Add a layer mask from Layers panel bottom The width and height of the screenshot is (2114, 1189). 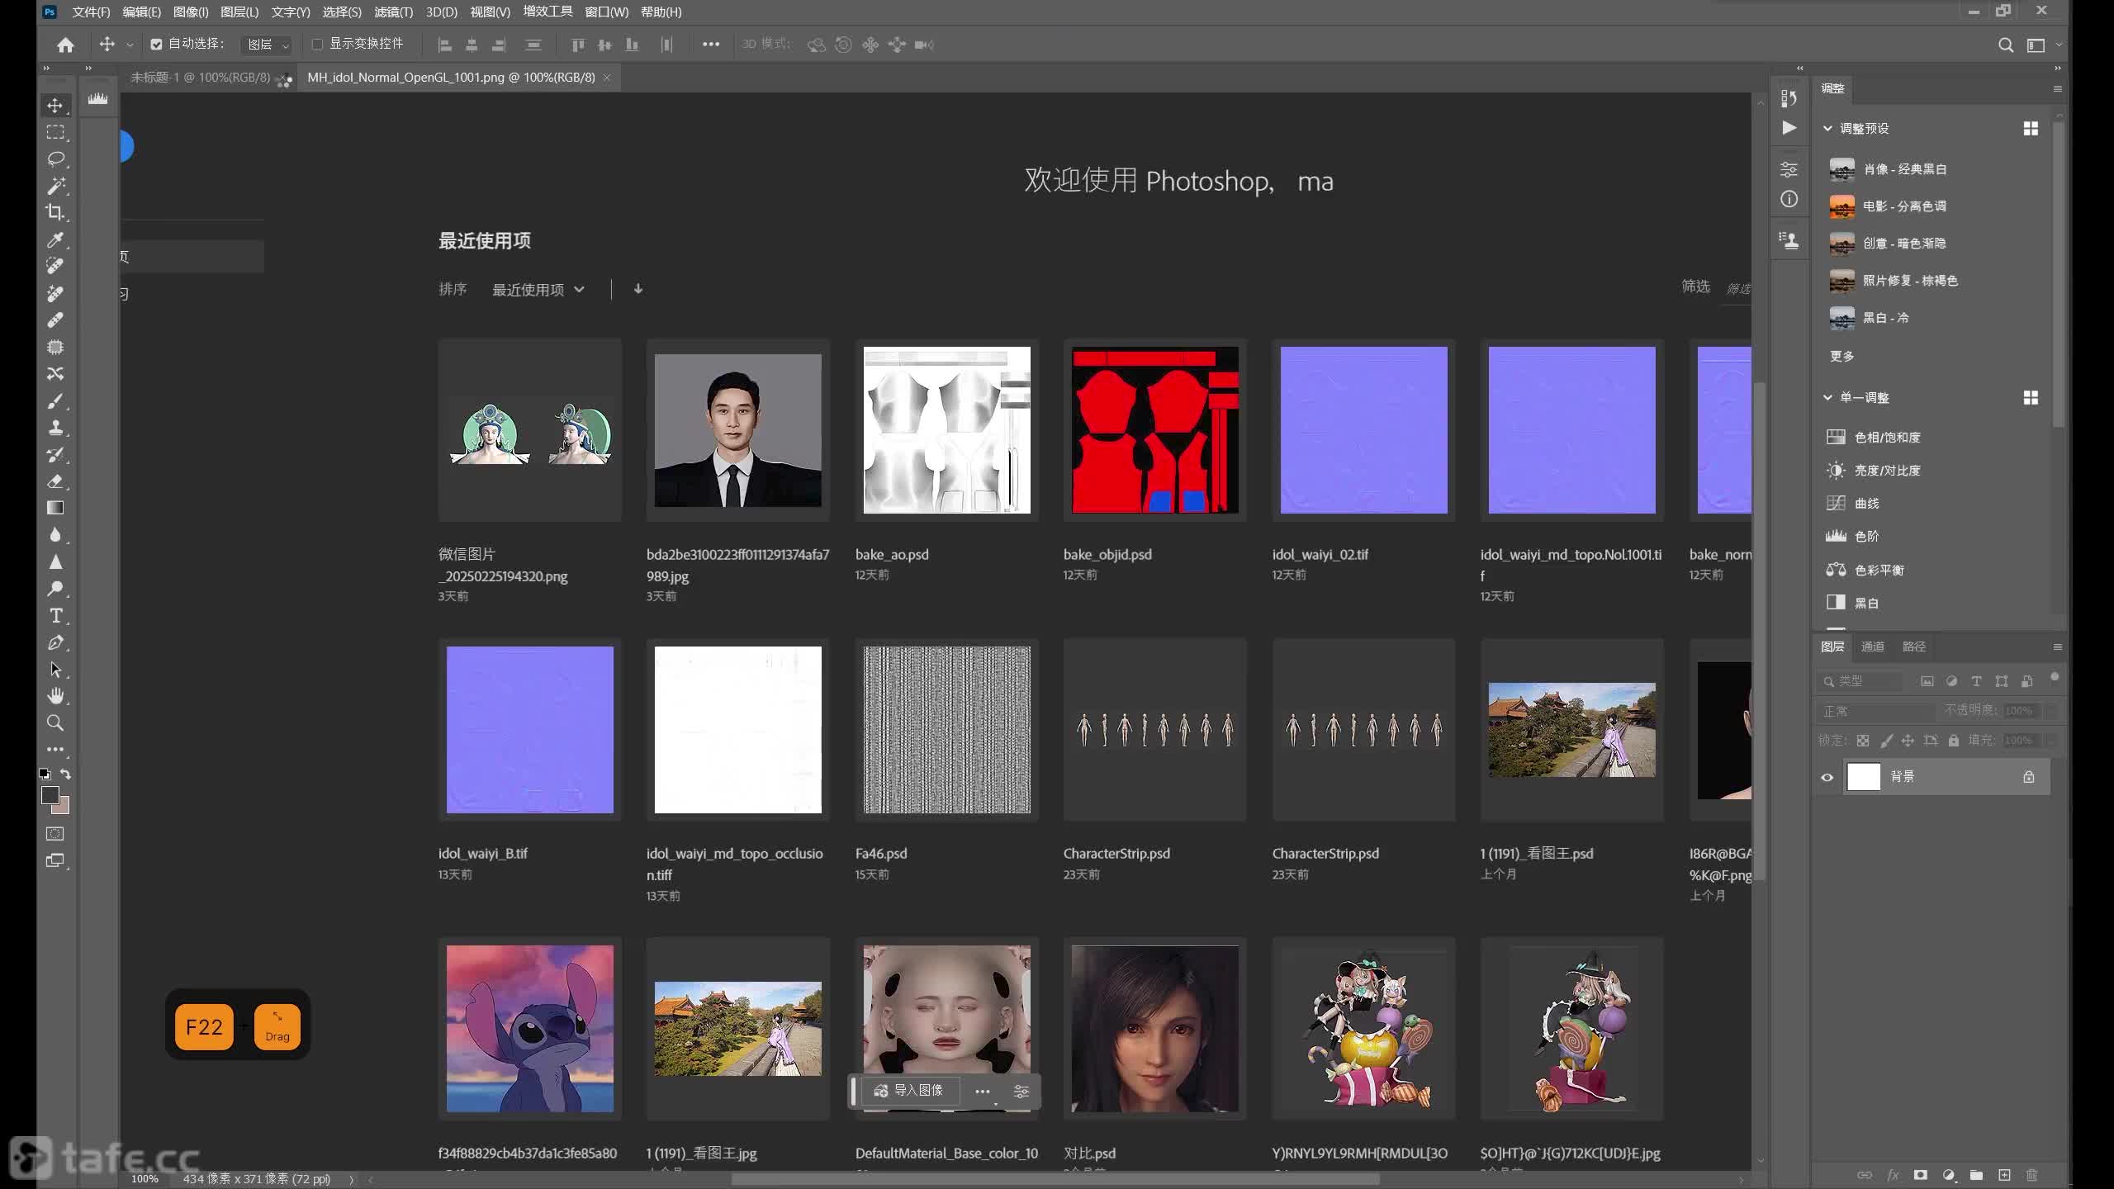1921,1175
